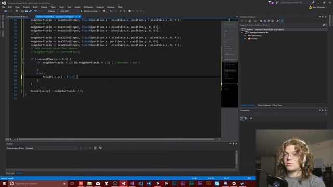Pin the active .compute document tab
The image size is (333, 187).
click(76, 17)
